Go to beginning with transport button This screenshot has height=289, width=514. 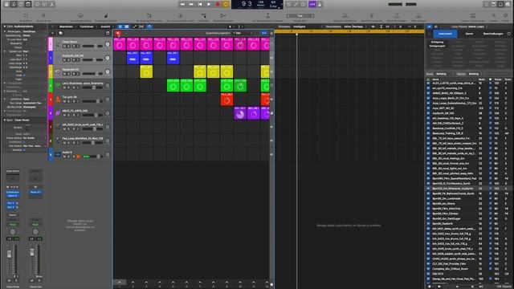pos(200,4)
